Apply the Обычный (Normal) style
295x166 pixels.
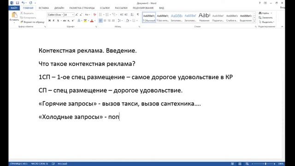click(149, 18)
